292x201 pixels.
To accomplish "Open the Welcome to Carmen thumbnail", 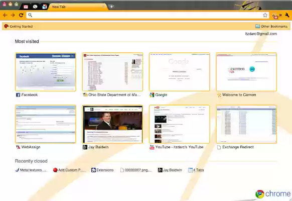I will (246, 72).
